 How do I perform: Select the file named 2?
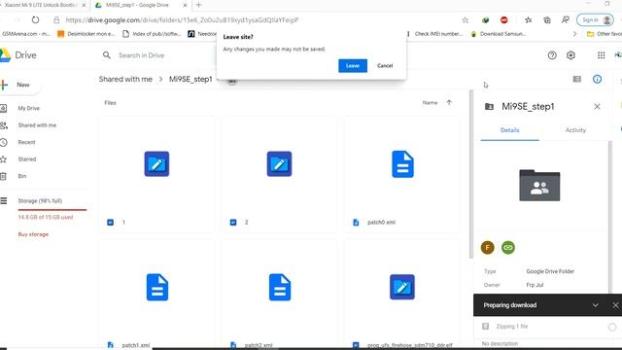tap(279, 174)
